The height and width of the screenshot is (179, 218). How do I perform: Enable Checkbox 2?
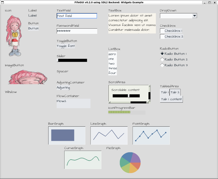point(162,36)
